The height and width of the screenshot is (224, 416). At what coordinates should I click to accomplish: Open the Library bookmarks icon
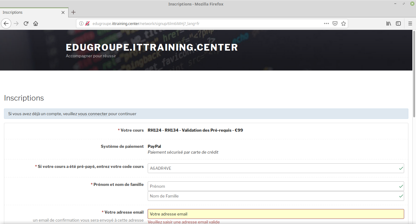[x=389, y=23]
